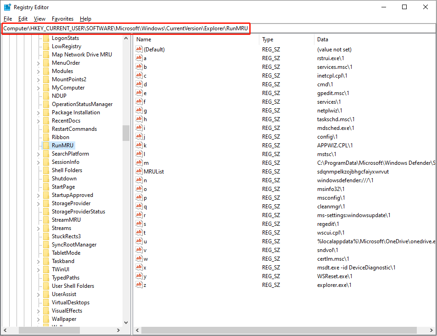Click the Data column header

tap(375, 39)
